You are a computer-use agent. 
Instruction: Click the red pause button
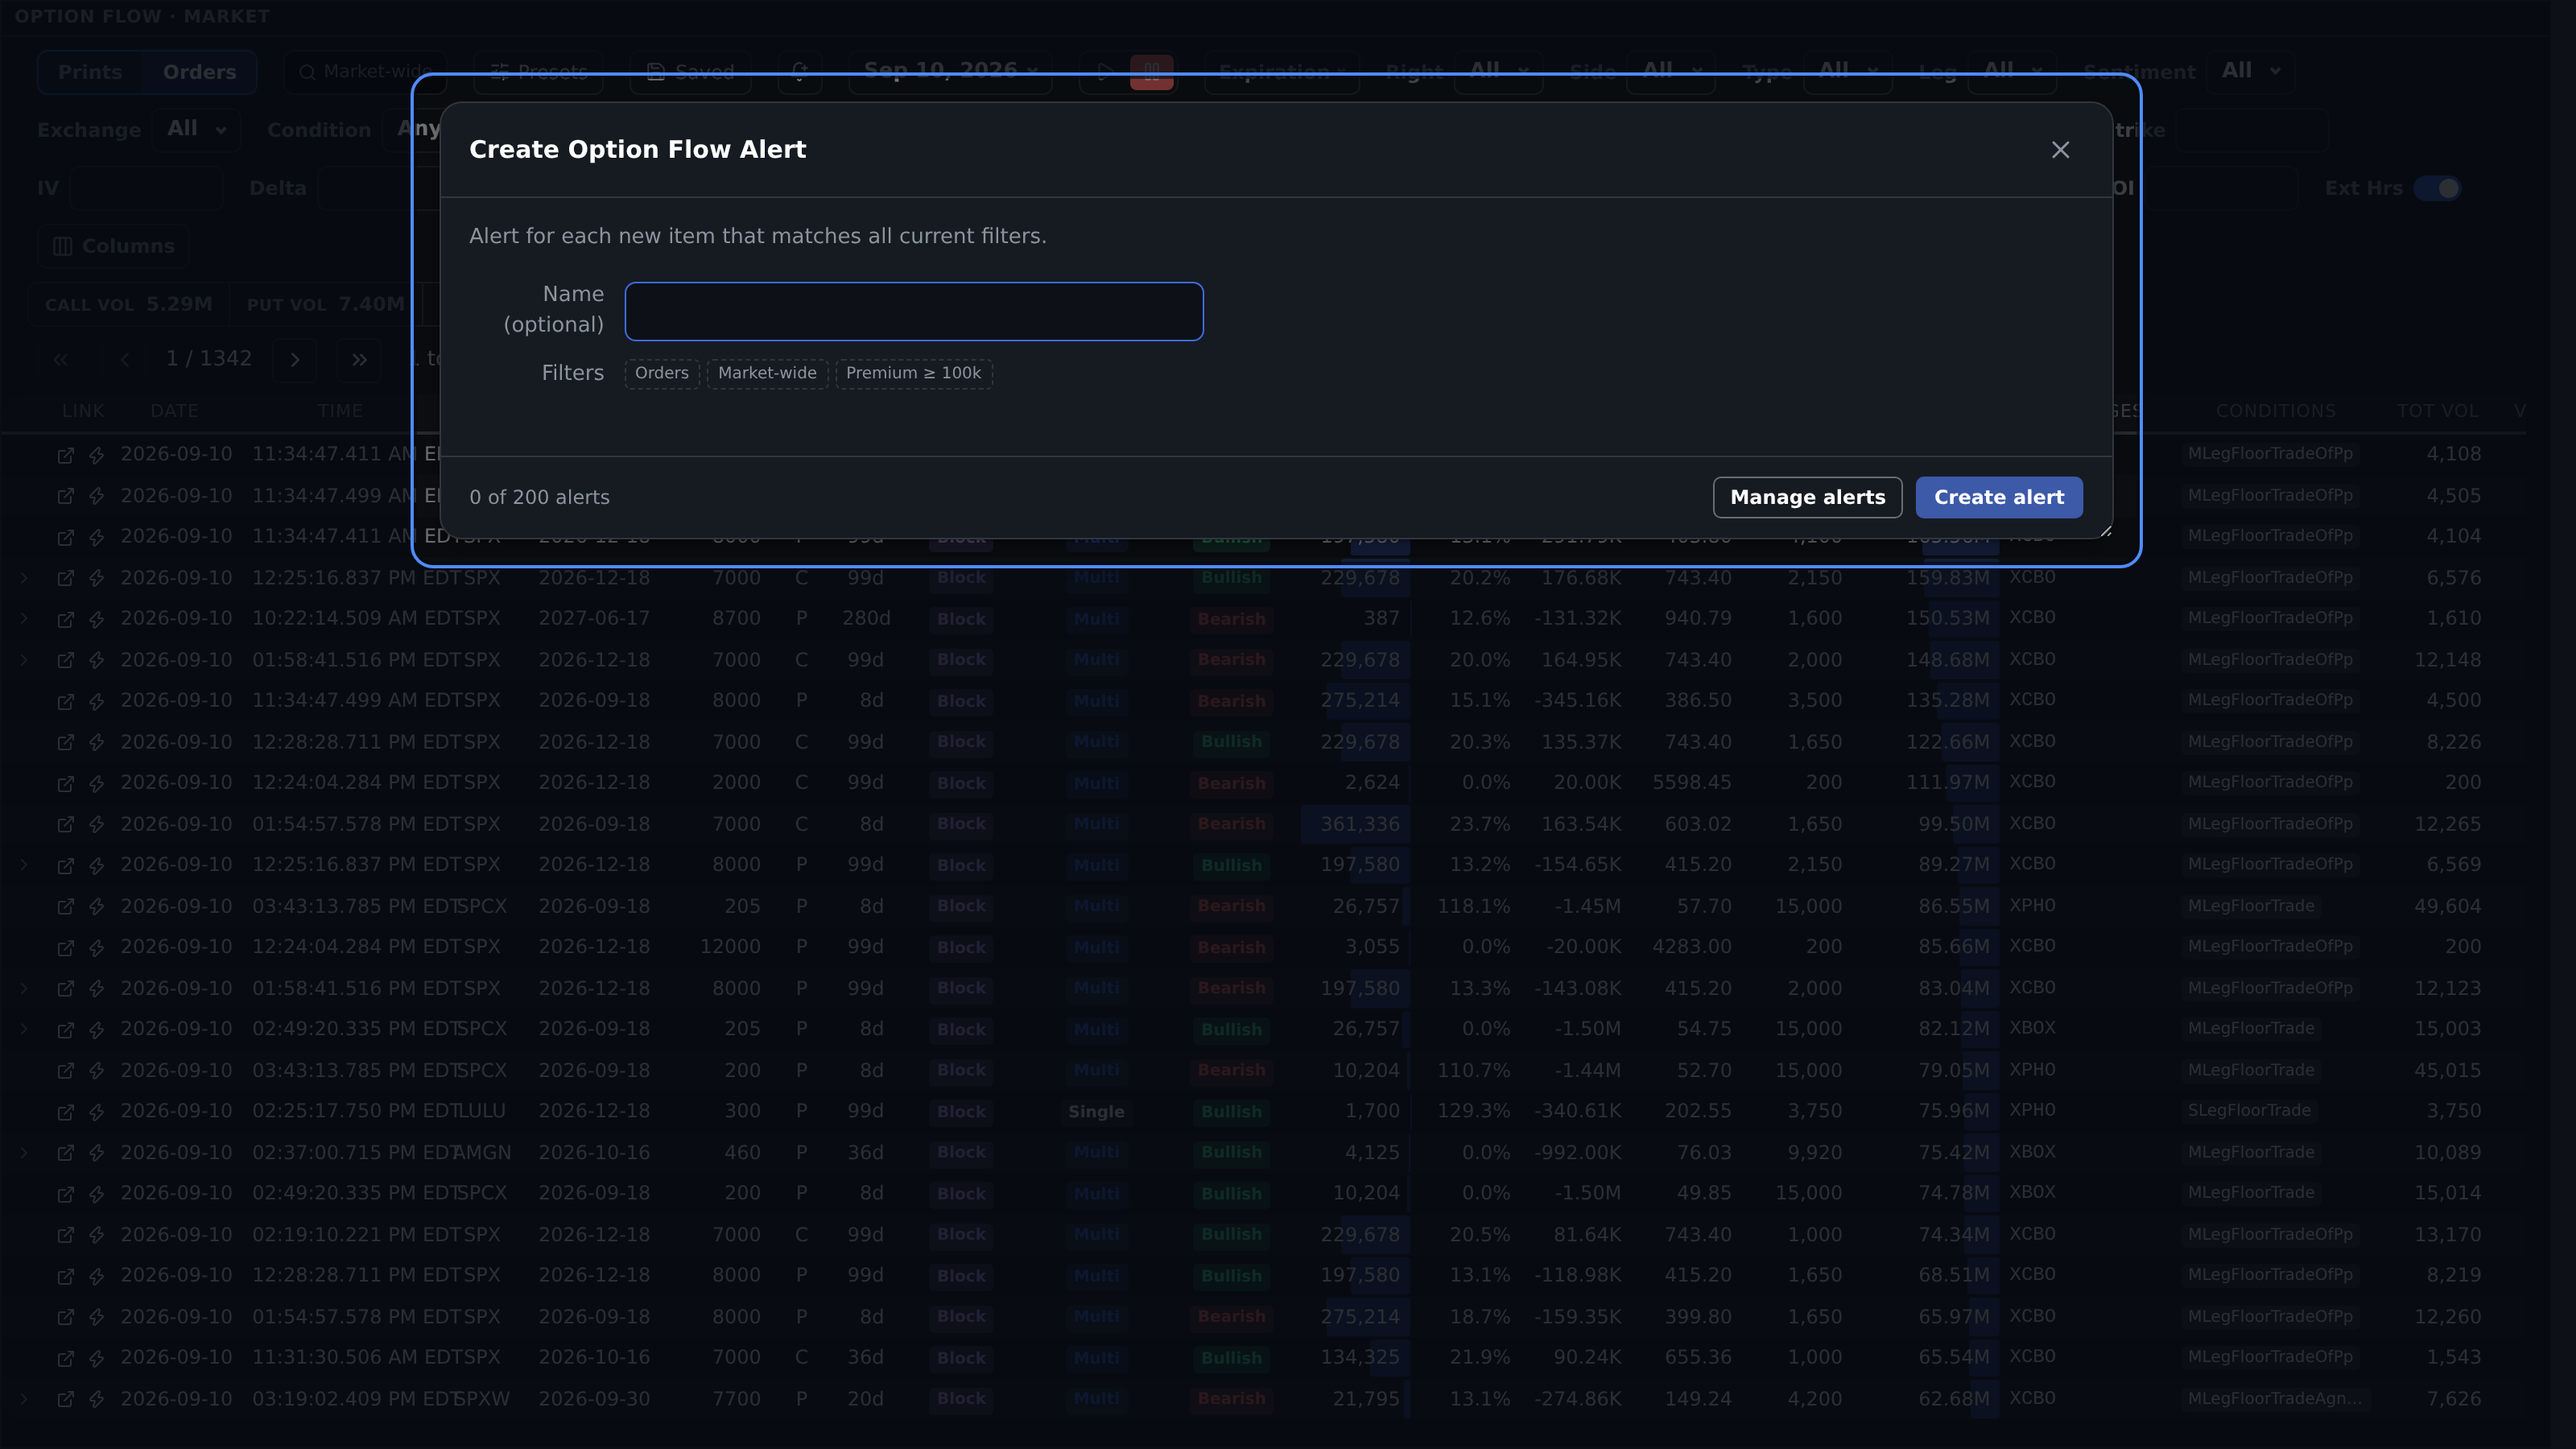(1151, 72)
